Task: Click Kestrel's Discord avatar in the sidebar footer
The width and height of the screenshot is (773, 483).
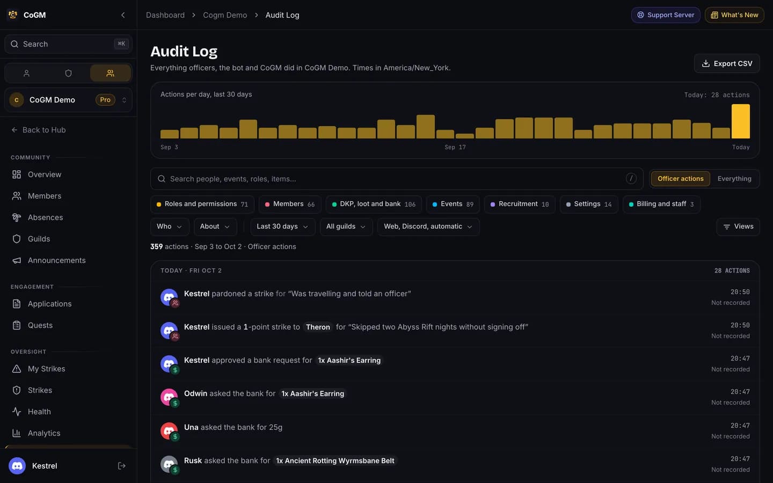Action: [x=17, y=466]
